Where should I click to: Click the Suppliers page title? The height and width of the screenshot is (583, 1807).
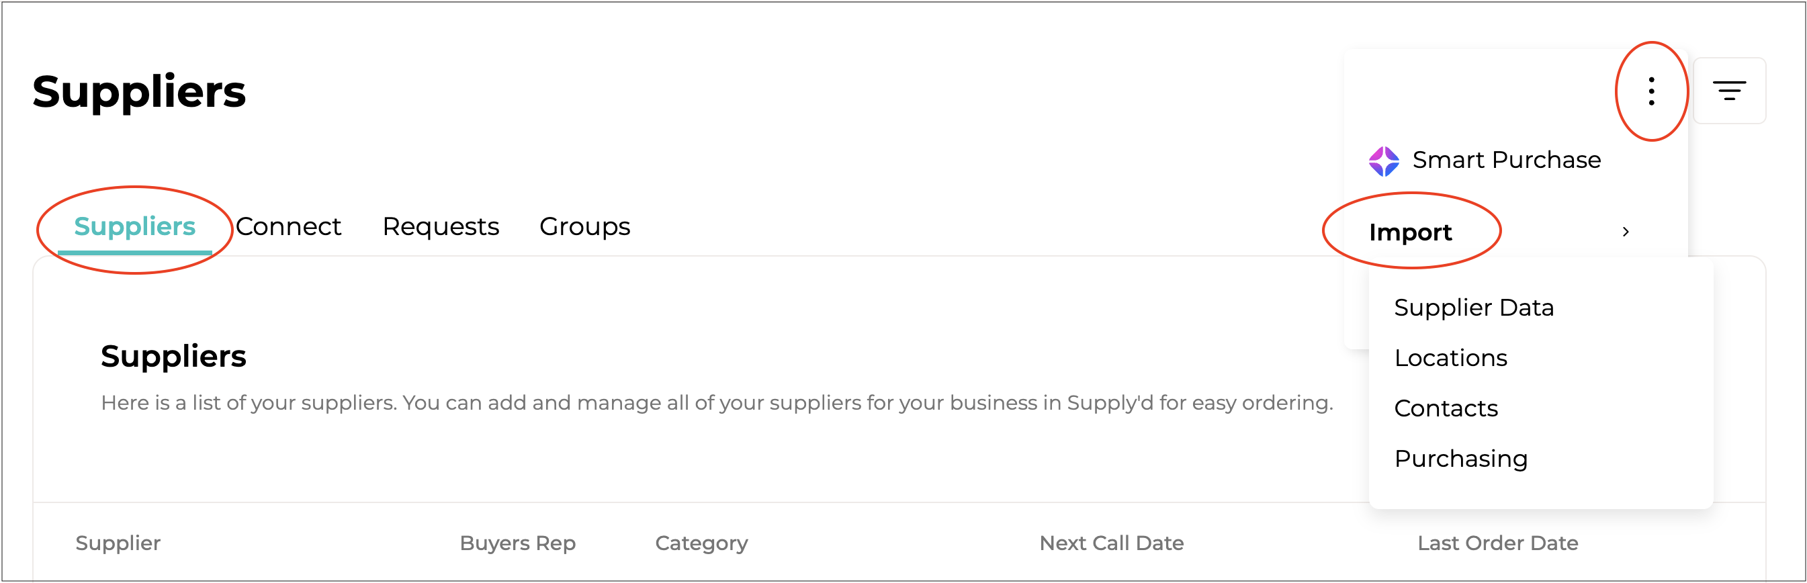tap(139, 91)
